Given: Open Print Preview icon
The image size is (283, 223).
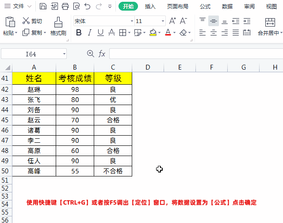Looking at the screenshot, I should [x=76, y=7].
